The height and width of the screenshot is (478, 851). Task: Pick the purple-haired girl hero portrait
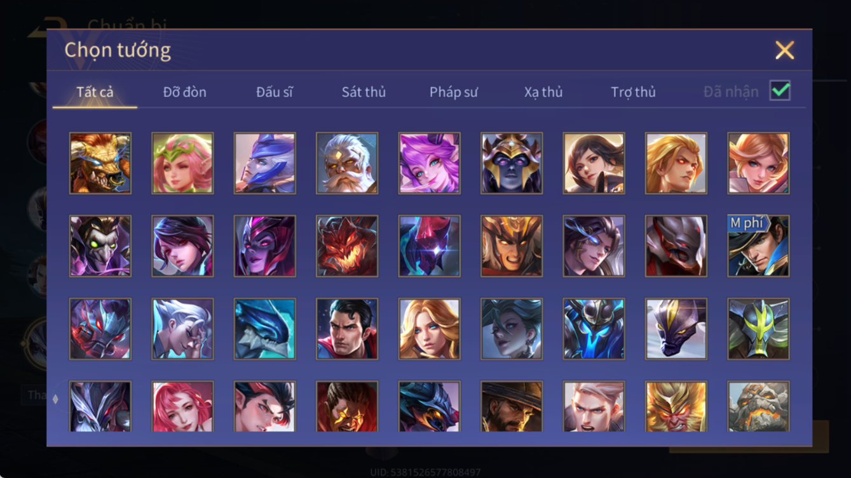(429, 163)
